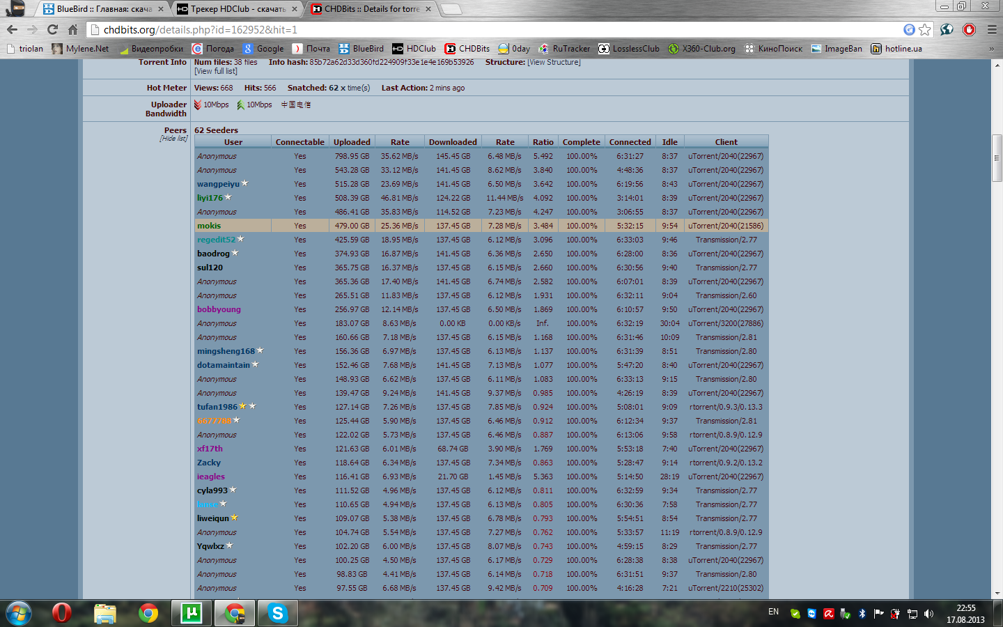Click the soccer-ball extension icon

click(947, 29)
